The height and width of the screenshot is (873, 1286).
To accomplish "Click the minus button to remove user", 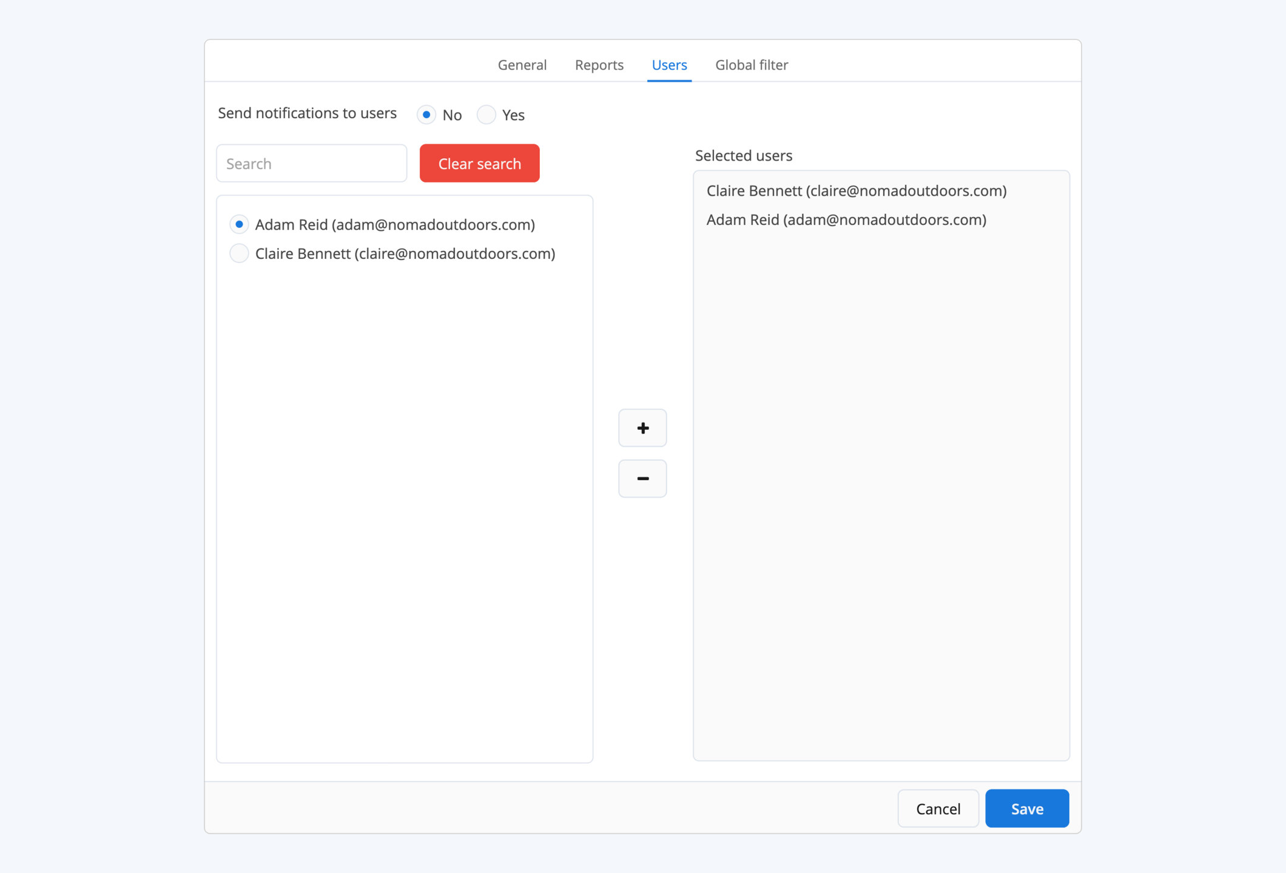I will click(x=642, y=478).
